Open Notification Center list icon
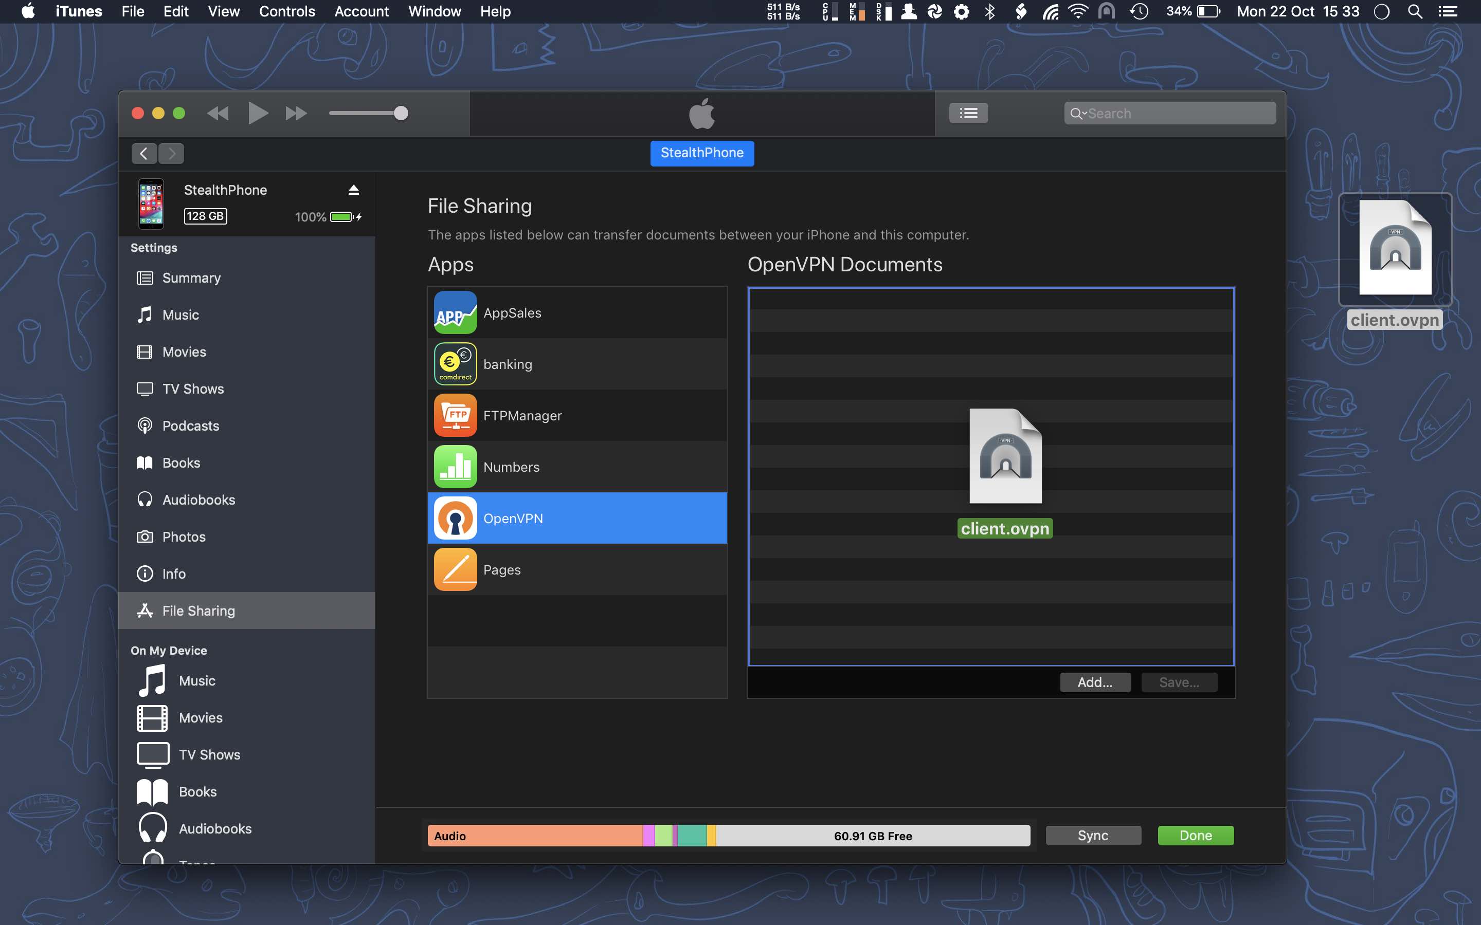 pos(1448,12)
